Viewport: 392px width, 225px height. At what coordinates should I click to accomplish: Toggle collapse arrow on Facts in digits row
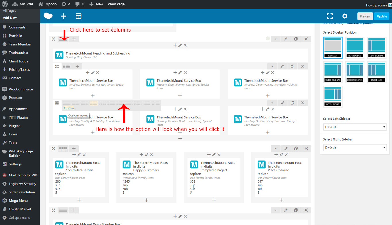pos(275,148)
